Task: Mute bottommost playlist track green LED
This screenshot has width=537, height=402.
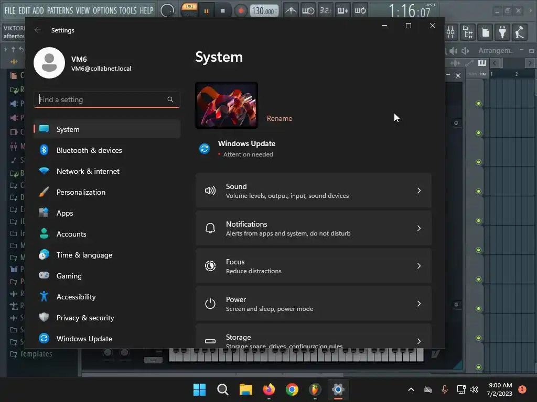Action: pos(478,367)
